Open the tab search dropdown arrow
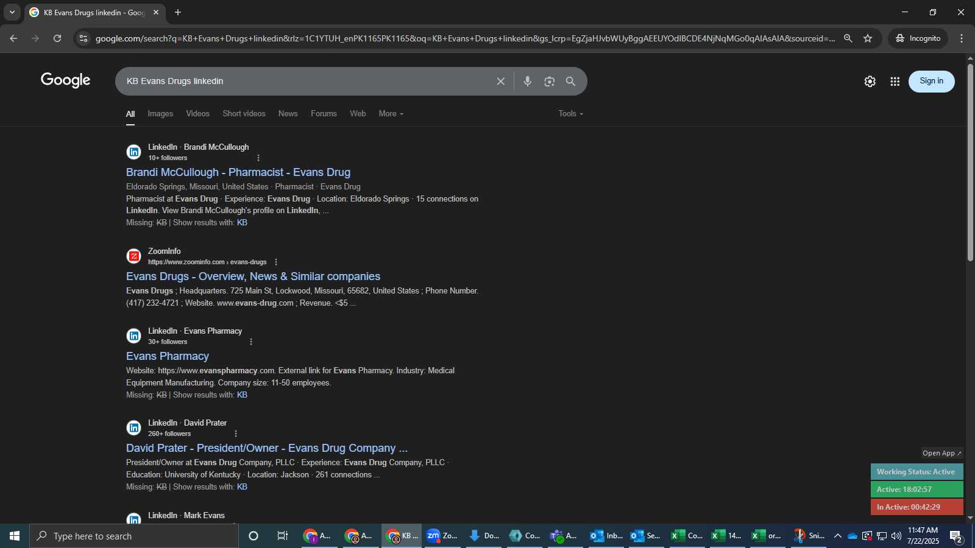 click(x=12, y=12)
